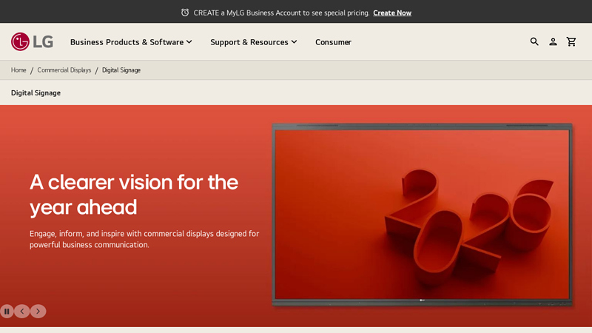Navigate to Home breadcrumb

(18, 70)
